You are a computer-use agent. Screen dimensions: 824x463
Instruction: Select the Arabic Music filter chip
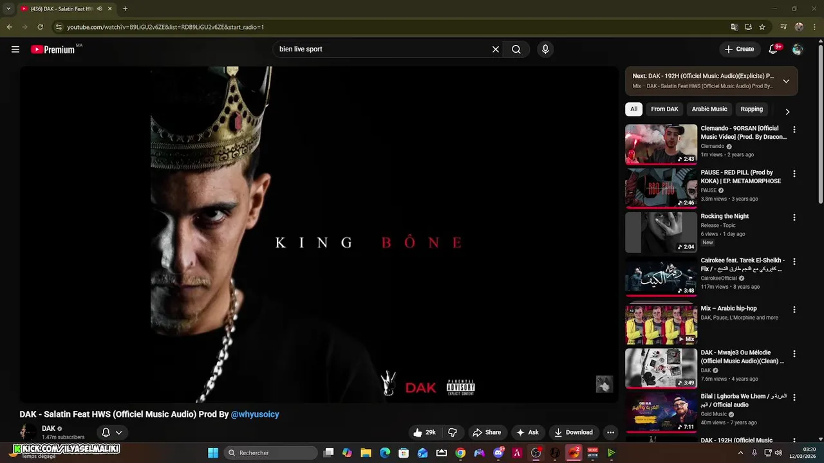pos(709,109)
